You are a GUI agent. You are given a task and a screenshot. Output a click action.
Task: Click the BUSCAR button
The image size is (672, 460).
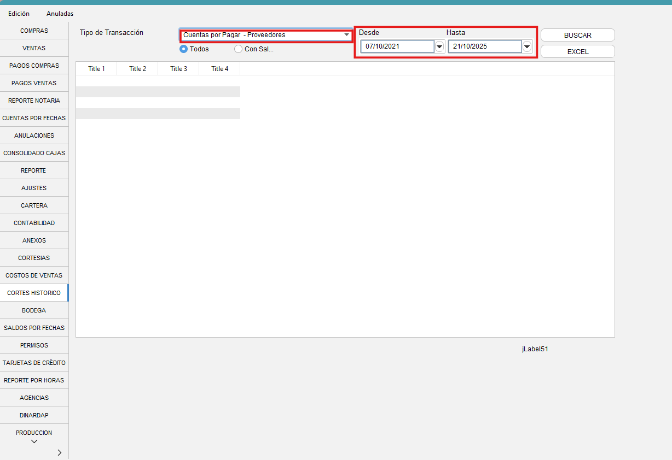tap(577, 35)
